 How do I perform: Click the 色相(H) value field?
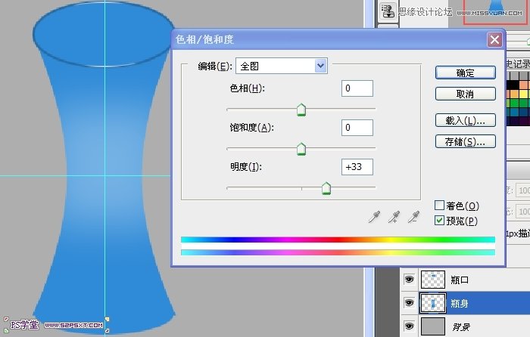[x=357, y=88]
